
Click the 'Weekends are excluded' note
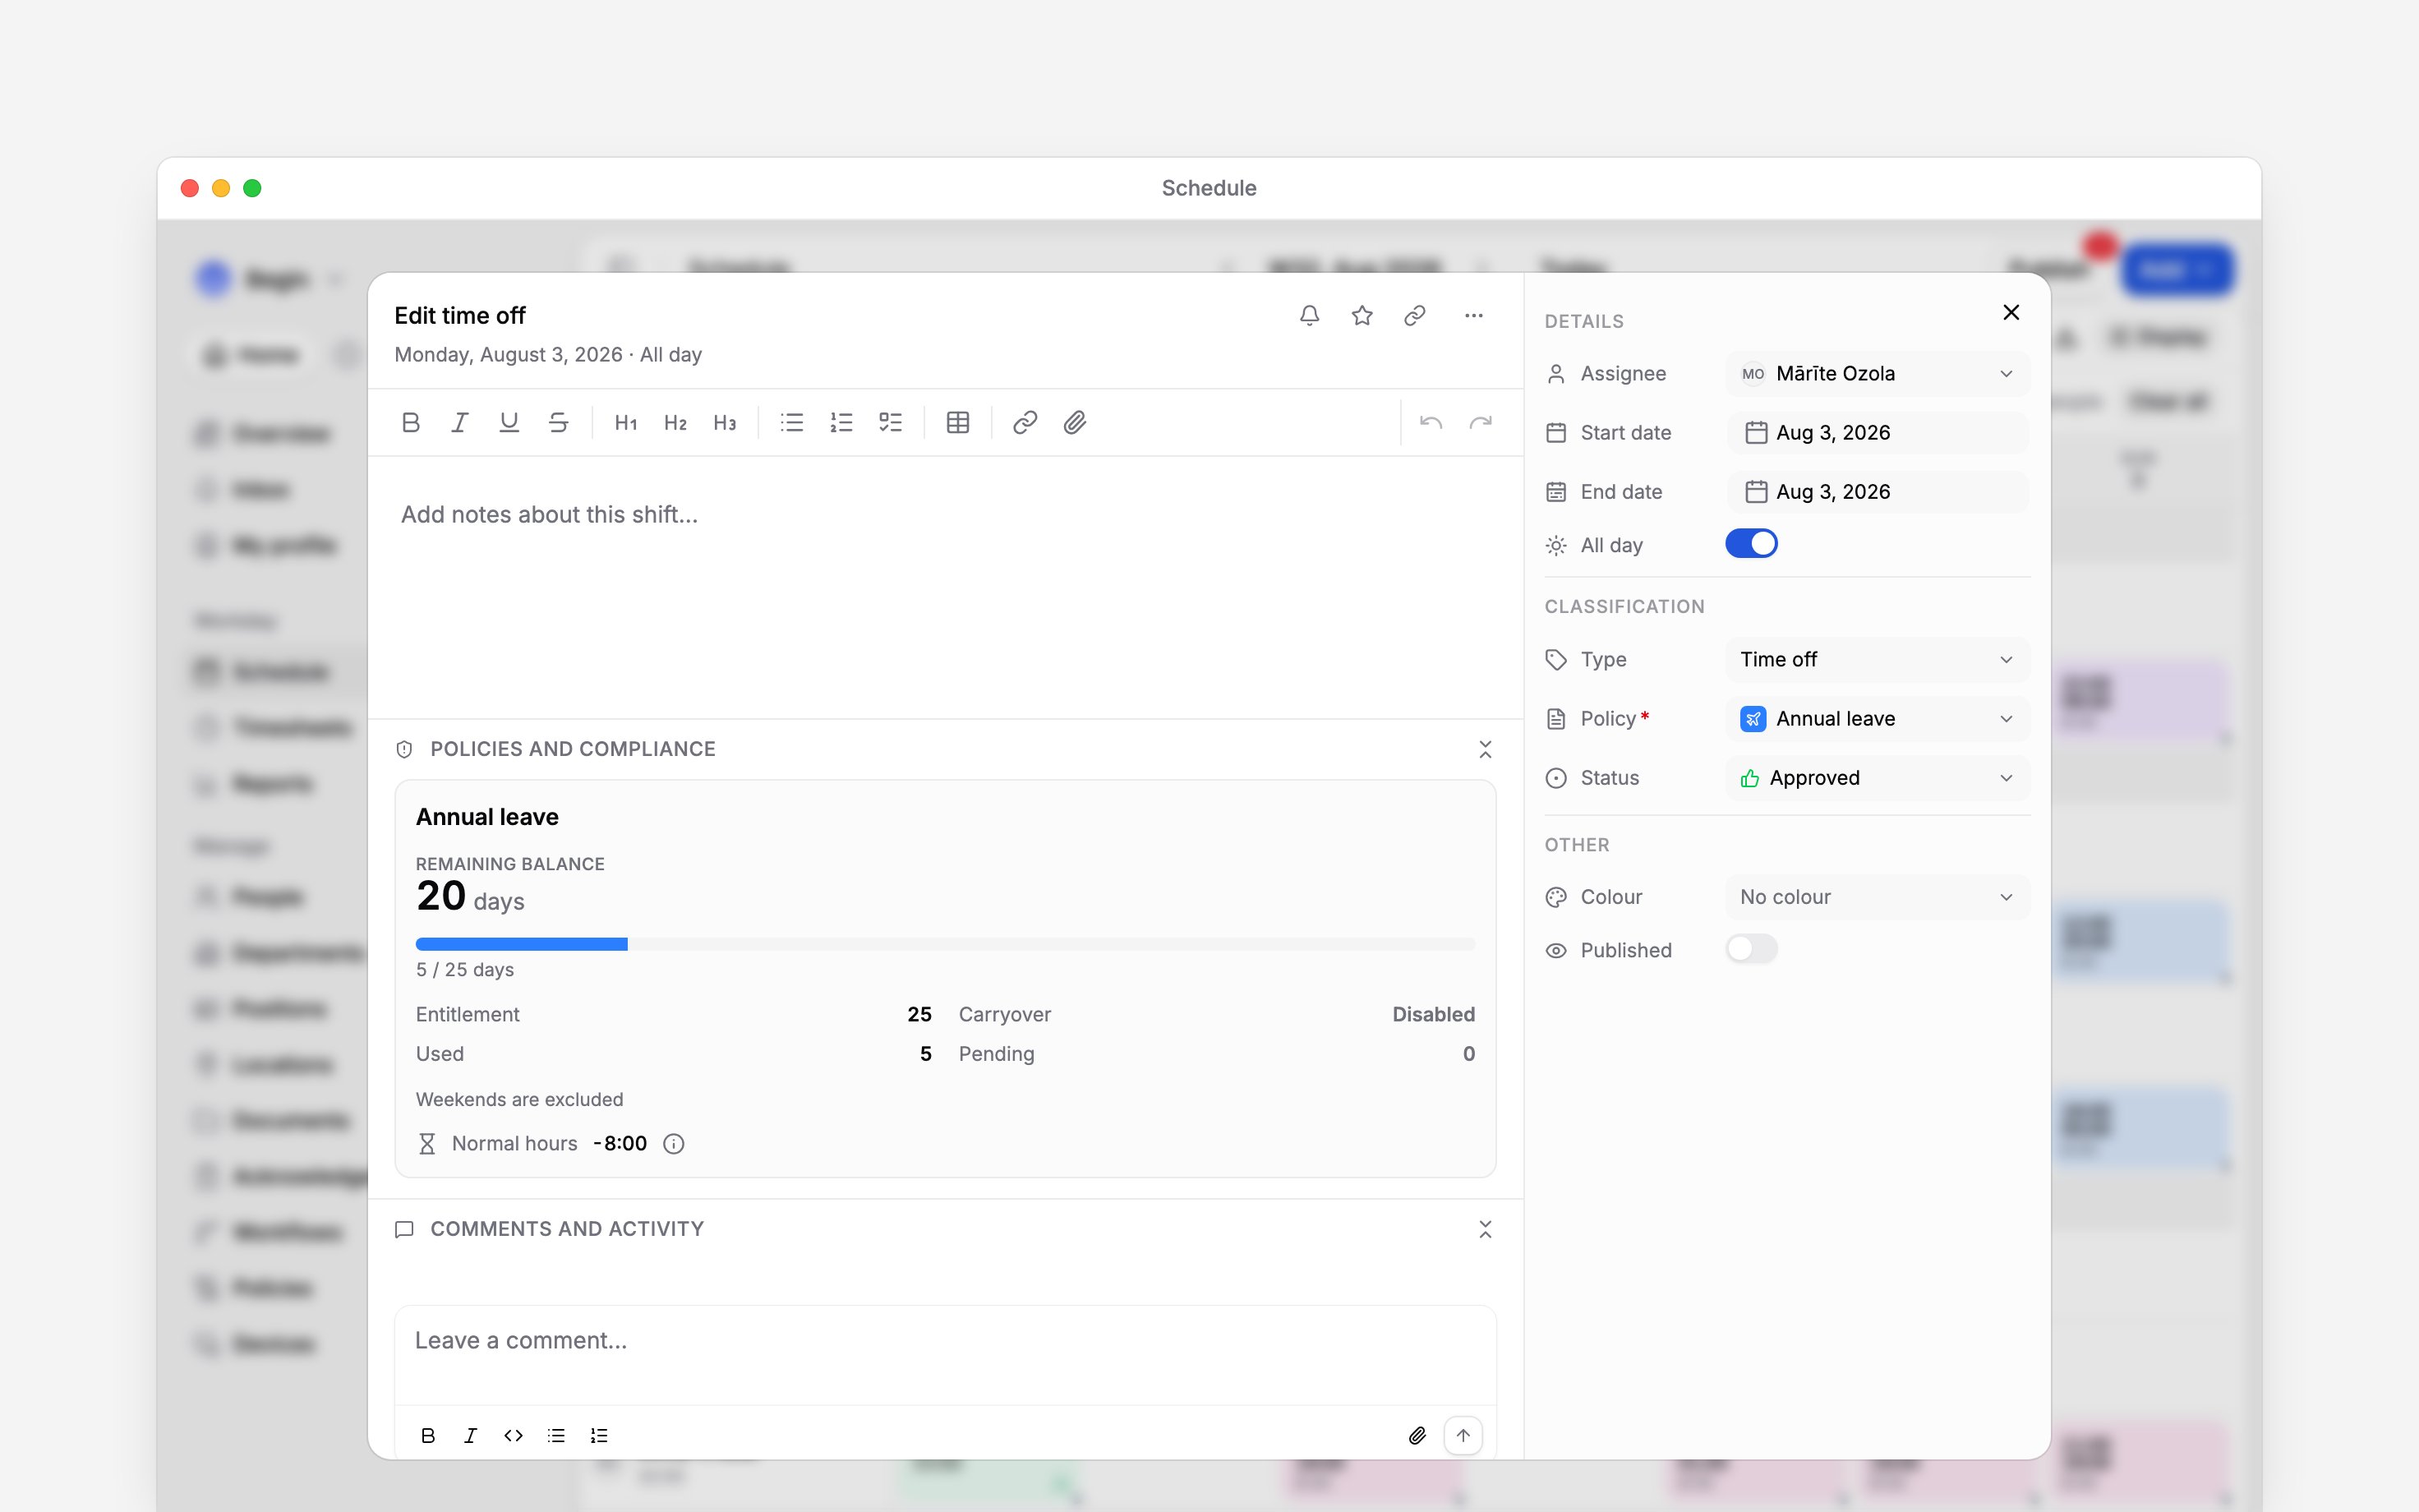pyautogui.click(x=520, y=1100)
